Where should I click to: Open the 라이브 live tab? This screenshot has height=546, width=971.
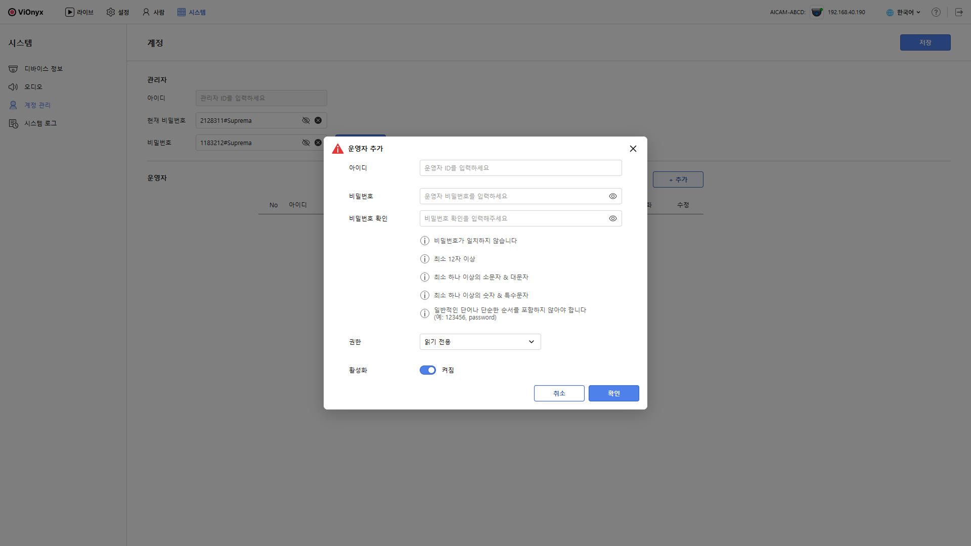79,12
